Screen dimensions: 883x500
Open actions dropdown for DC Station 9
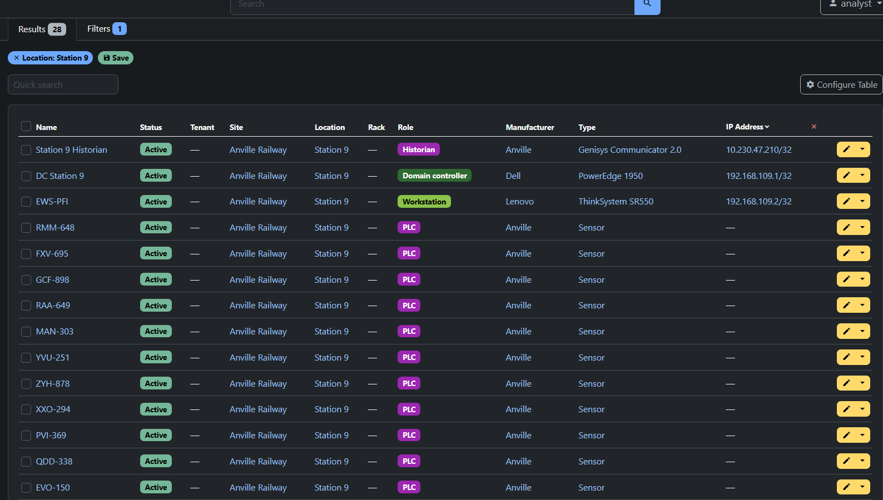[x=863, y=176]
